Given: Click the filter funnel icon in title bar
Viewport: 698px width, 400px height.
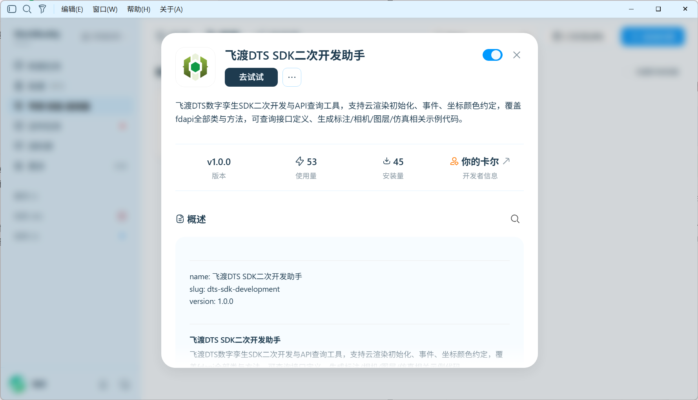Looking at the screenshot, I should (42, 9).
